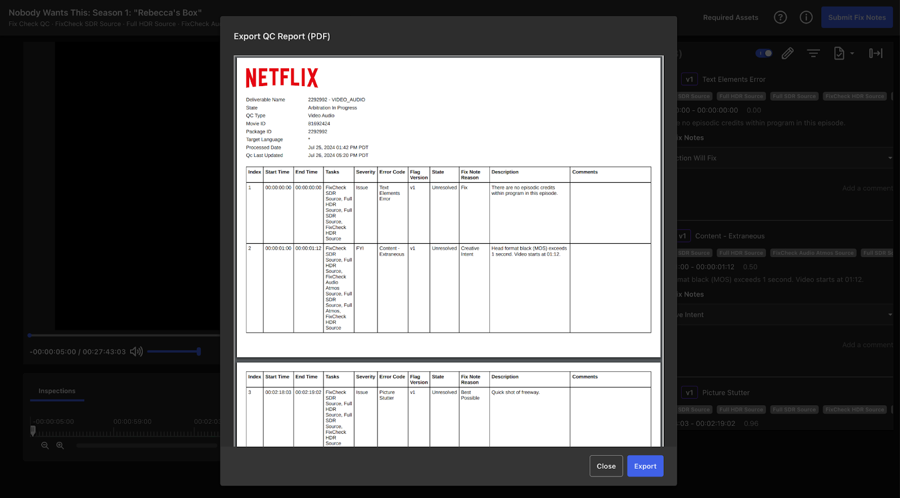Click 'Arbitration In Progress' state value
900x498 pixels.
point(332,107)
